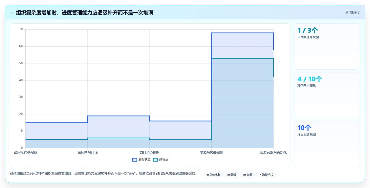Screen dimensions: 370x188
Task: Open the 项目组合视图 data card
Action: 327,144
